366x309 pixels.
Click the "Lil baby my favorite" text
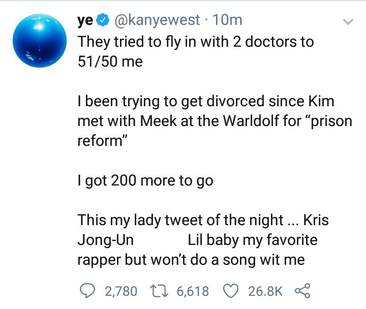click(252, 240)
